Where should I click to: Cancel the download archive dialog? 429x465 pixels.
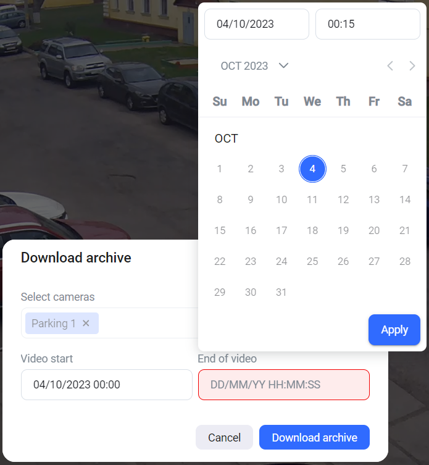tap(224, 437)
